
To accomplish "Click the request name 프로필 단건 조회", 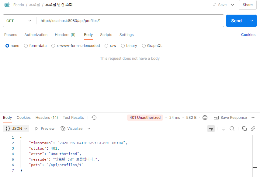I will pyautogui.click(x=59, y=5).
